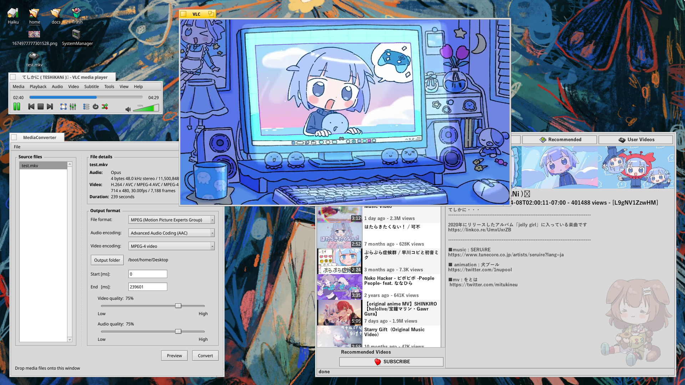
Task: Open the Haiku desktop icon
Action: 13,16
